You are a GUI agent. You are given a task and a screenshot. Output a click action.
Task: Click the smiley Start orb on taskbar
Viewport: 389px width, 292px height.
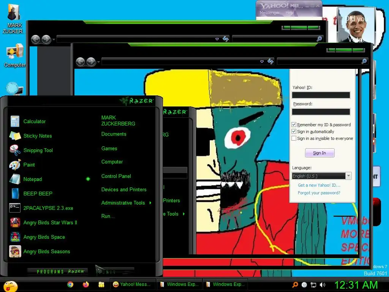click(x=10, y=286)
